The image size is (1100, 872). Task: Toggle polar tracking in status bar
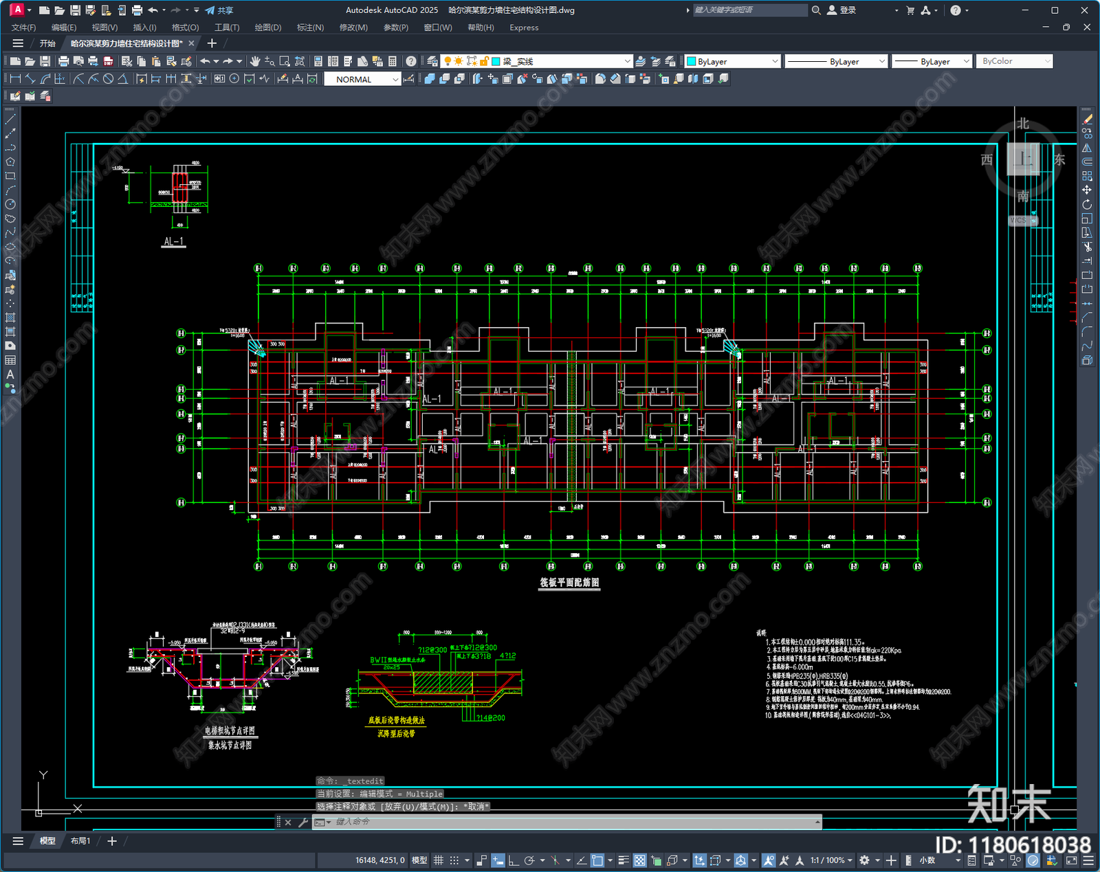529,860
